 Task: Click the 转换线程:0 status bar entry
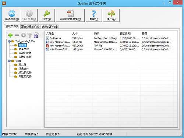coord(32,134)
